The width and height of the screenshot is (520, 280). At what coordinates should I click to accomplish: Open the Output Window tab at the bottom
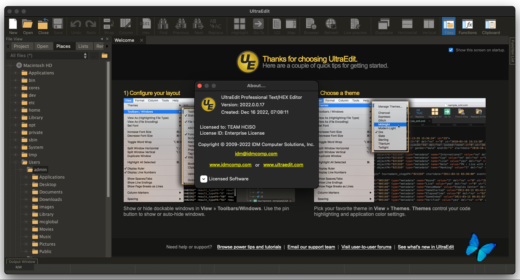[x=22, y=262]
